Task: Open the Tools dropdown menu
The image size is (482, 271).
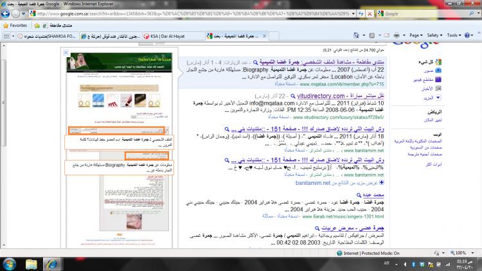Action: point(454,35)
